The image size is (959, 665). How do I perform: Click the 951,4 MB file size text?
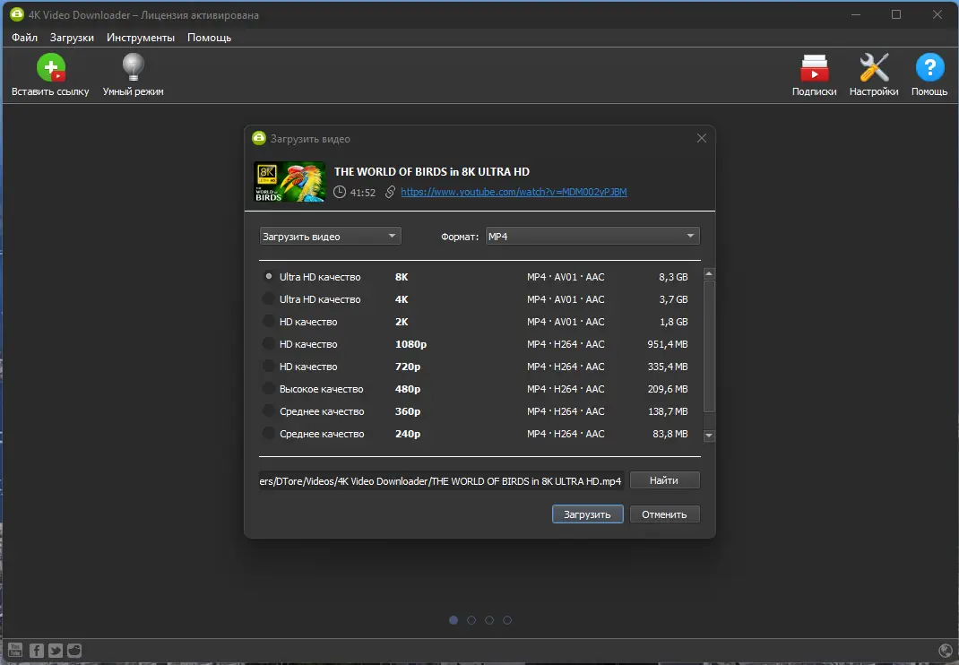click(x=668, y=344)
